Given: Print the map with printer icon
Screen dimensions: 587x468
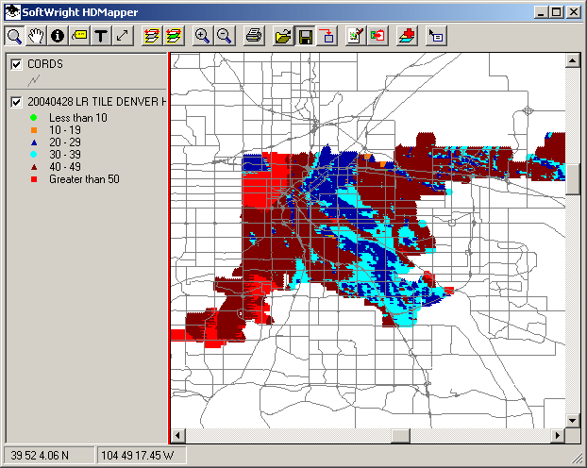Looking at the screenshot, I should tap(254, 36).
